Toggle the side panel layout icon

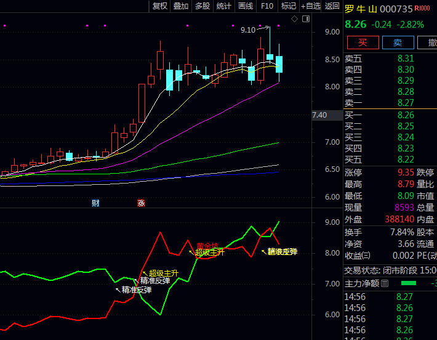click(x=306, y=19)
